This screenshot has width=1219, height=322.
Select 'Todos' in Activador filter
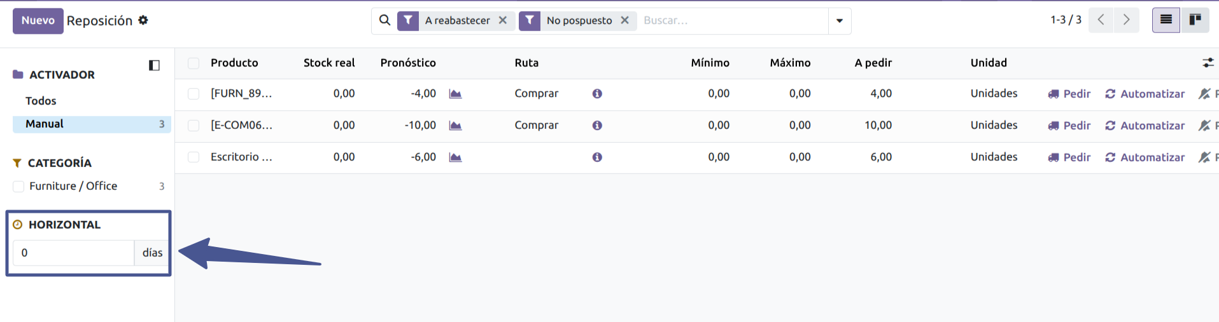pos(41,101)
